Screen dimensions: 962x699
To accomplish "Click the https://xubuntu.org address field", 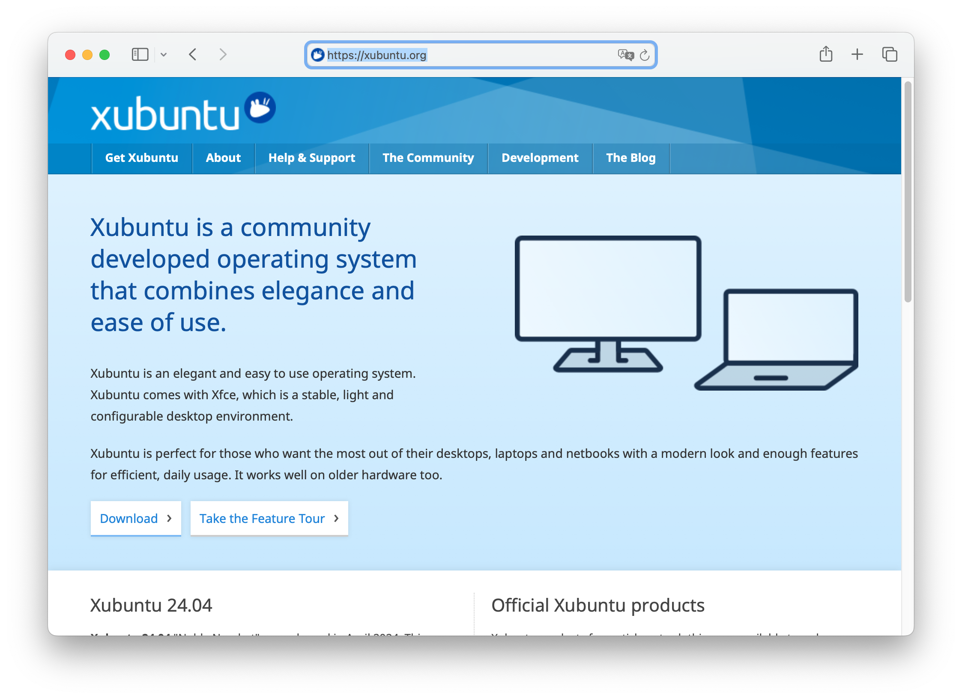I will pyautogui.click(x=481, y=55).
